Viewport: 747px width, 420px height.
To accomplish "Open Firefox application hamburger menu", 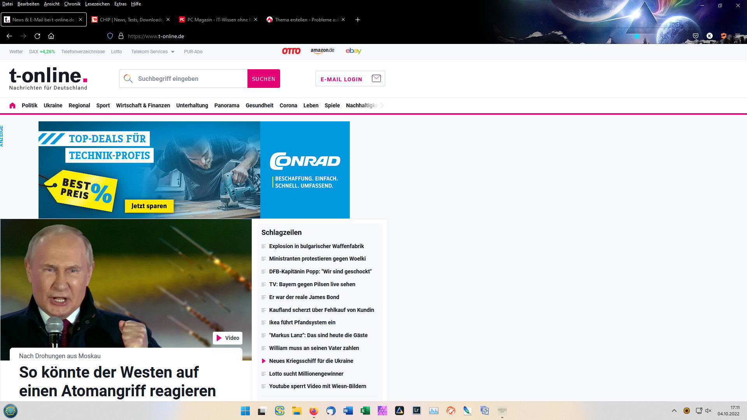I will [737, 36].
